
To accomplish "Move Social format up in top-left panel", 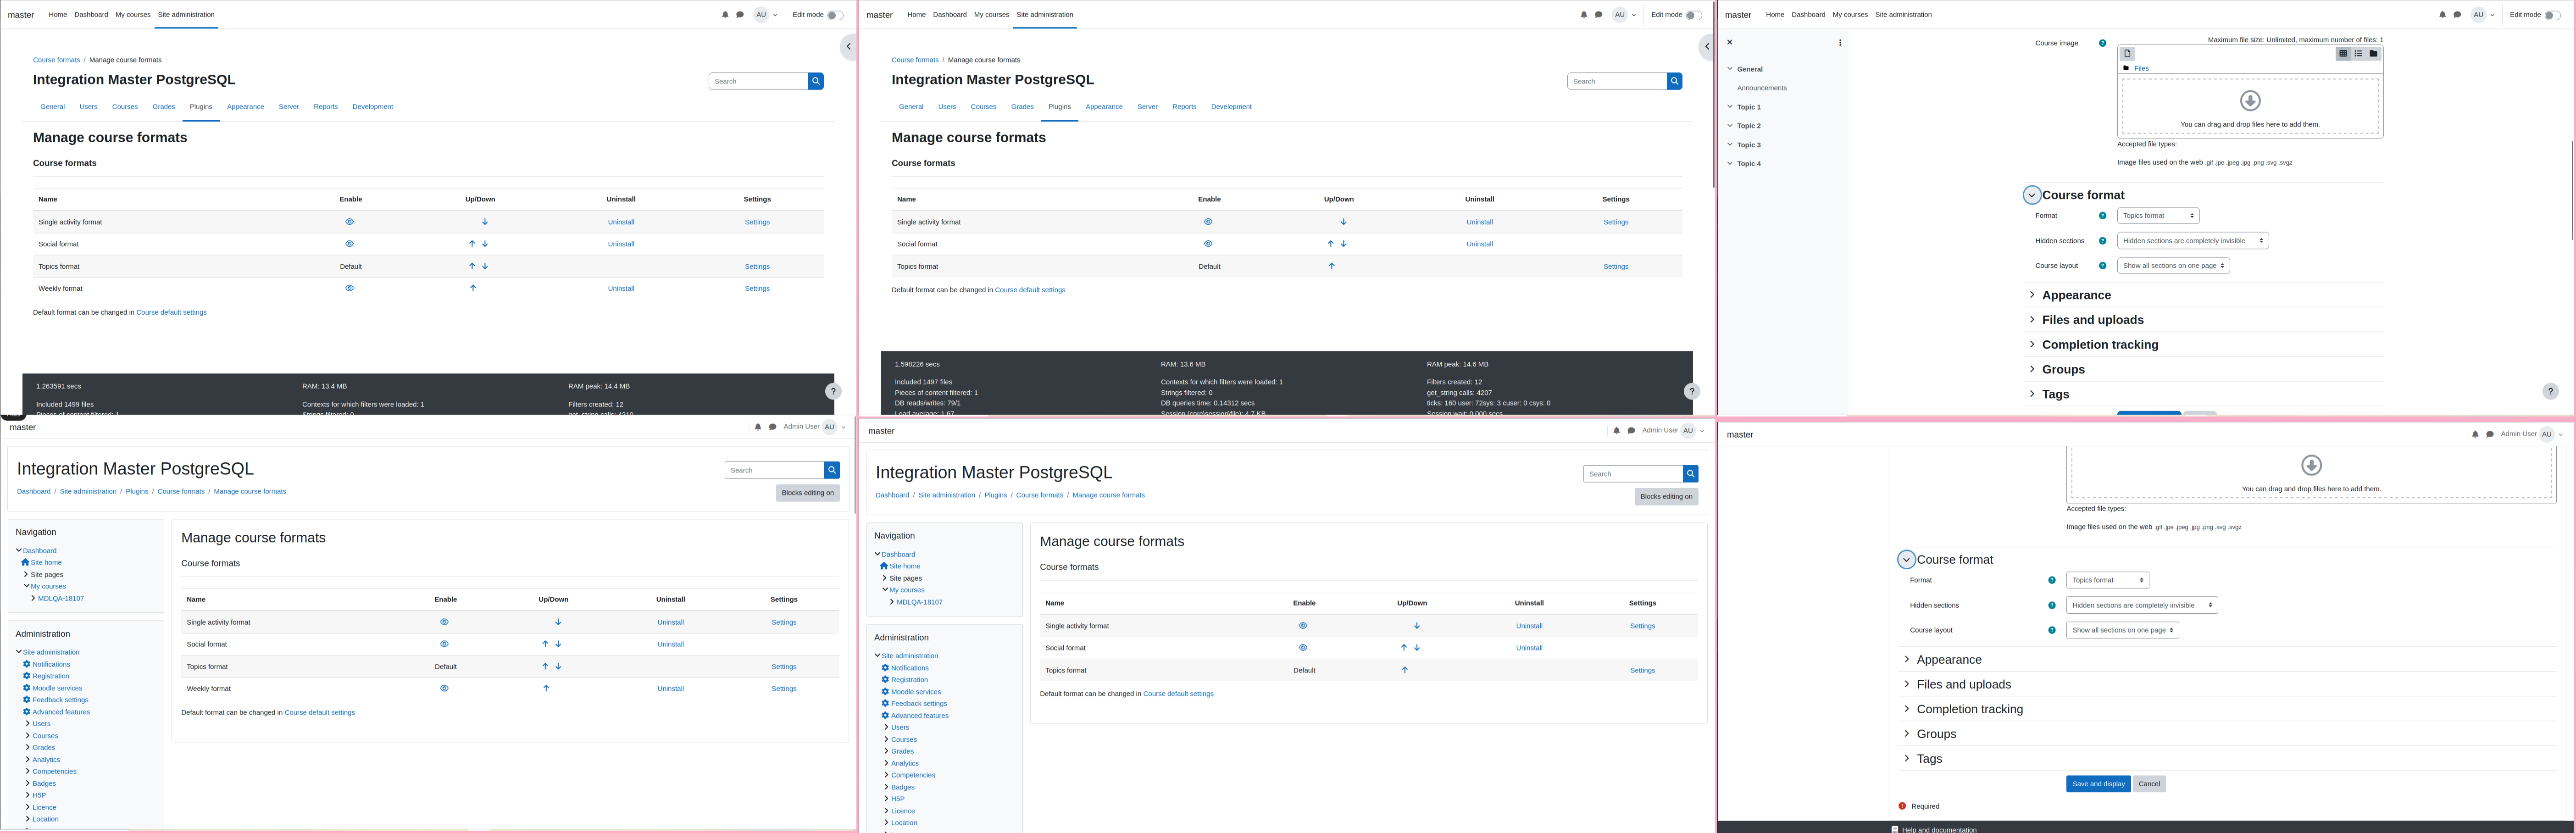I will [472, 244].
